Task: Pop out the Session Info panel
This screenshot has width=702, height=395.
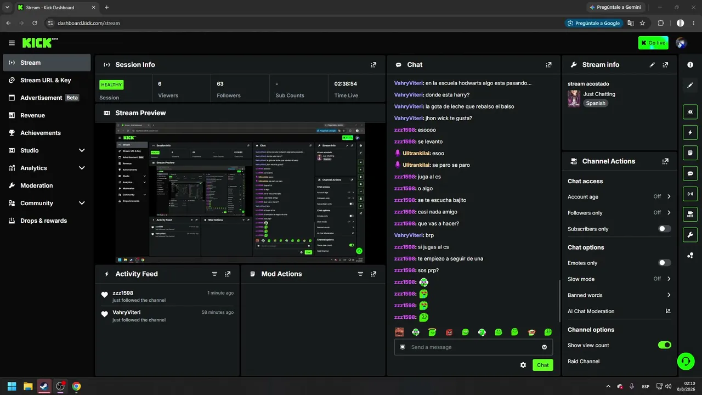Action: coord(373,65)
